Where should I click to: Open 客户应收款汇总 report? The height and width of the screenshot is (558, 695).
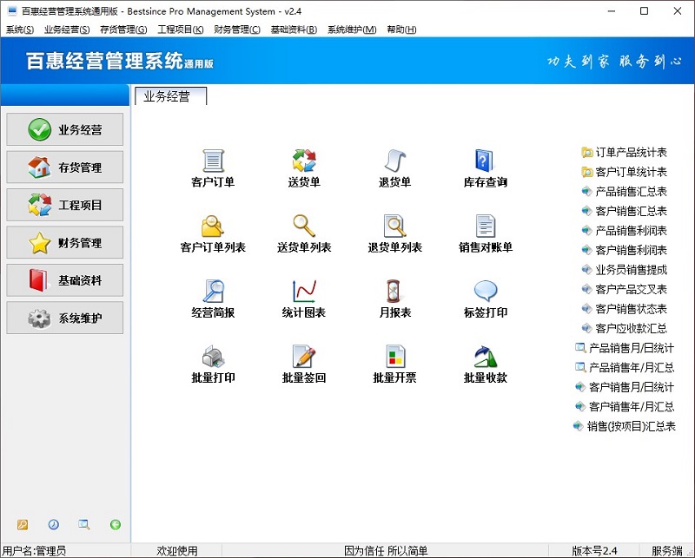[x=624, y=328]
